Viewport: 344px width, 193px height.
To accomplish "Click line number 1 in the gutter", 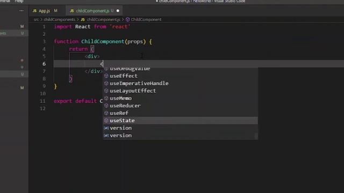I will click(x=44, y=27).
